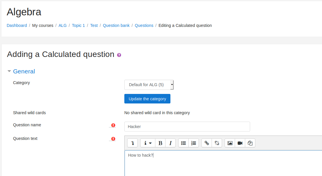This screenshot has height=176, width=322.
Task: Open the paragraph styles dropdown in editor
Action: [148, 143]
